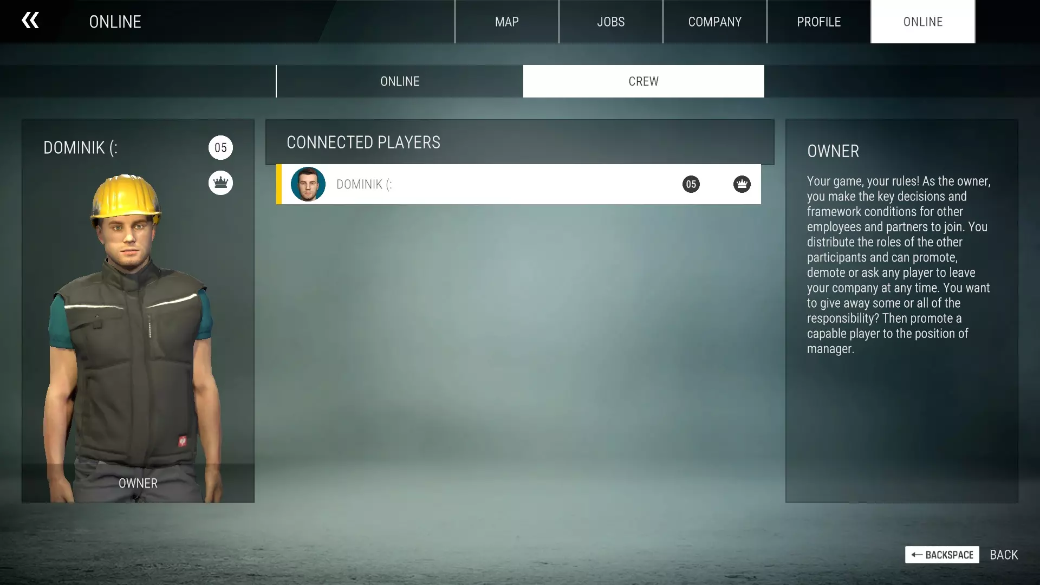1040x585 pixels.
Task: Click the CONNECTED PLAYERS header
Action: tap(363, 142)
